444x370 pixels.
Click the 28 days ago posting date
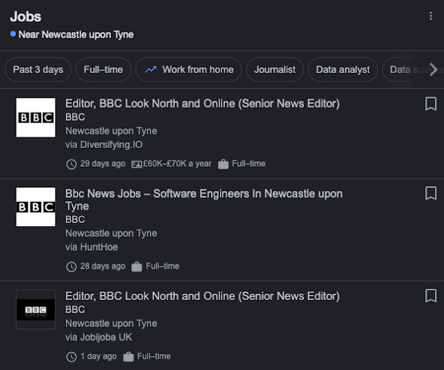tap(103, 267)
